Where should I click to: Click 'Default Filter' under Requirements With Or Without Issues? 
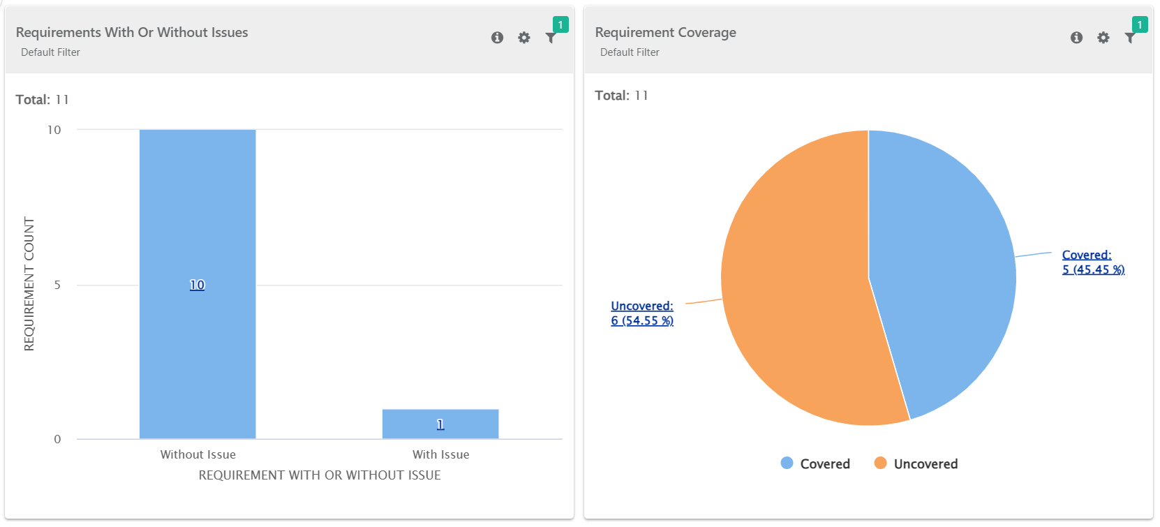tap(50, 52)
